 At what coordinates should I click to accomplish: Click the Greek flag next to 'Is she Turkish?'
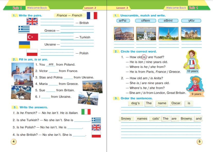click(96, 120)
